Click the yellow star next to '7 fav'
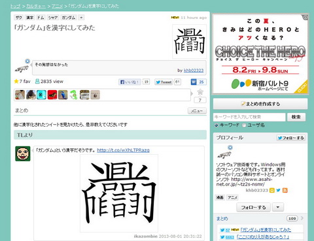This screenshot has width=314, height=241. click(16, 82)
